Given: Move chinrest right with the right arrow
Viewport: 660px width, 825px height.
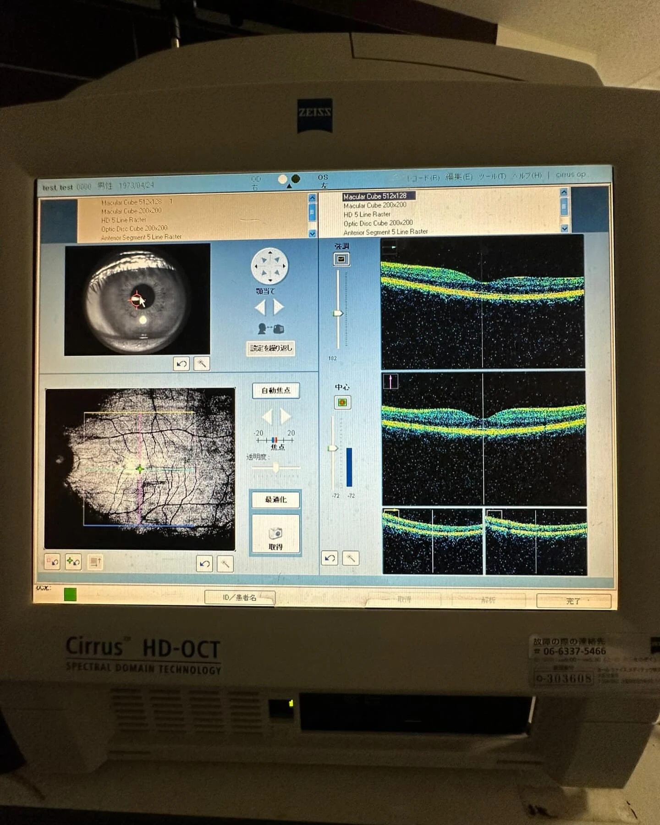Looking at the screenshot, I should tap(279, 307).
